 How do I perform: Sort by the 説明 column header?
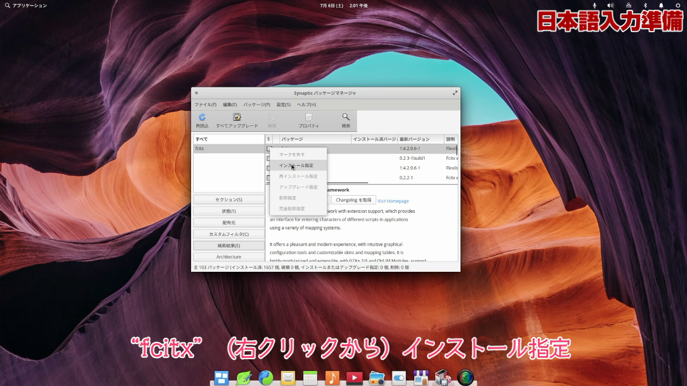click(451, 139)
